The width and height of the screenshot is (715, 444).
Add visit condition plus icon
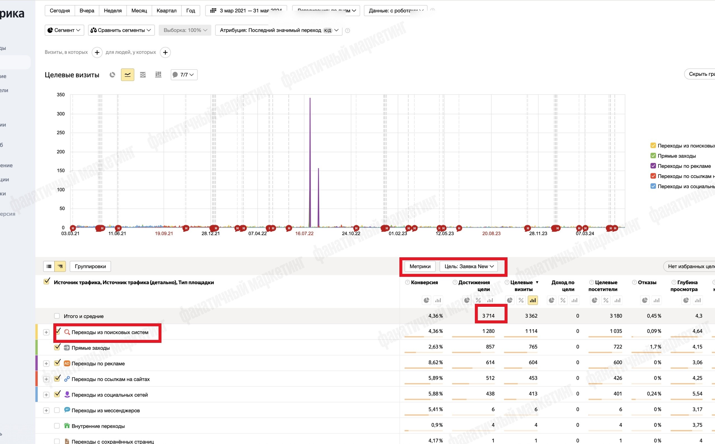pyautogui.click(x=97, y=52)
